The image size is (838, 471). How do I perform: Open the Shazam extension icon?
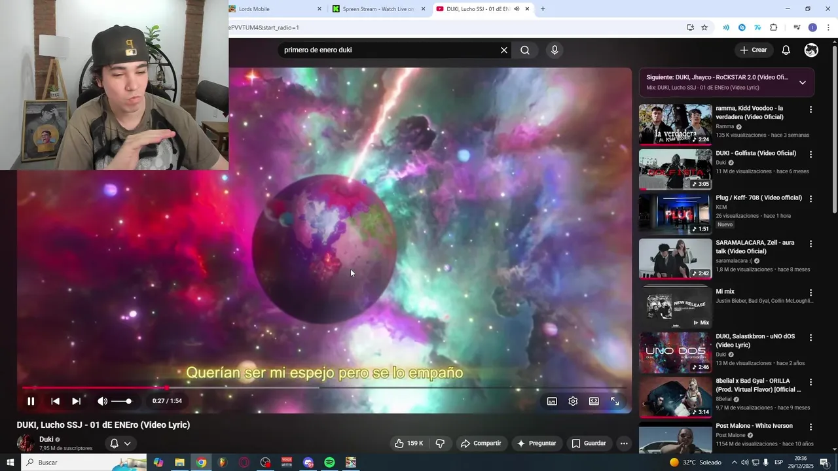click(742, 27)
